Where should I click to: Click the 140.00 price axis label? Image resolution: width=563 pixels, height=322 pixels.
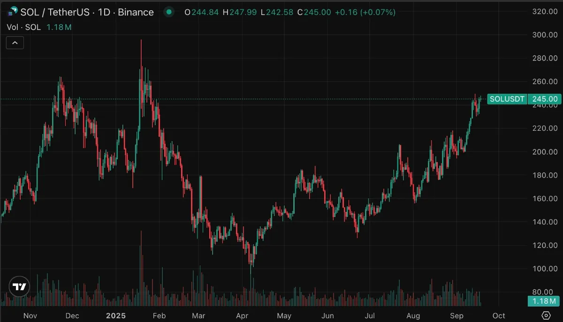click(544, 222)
